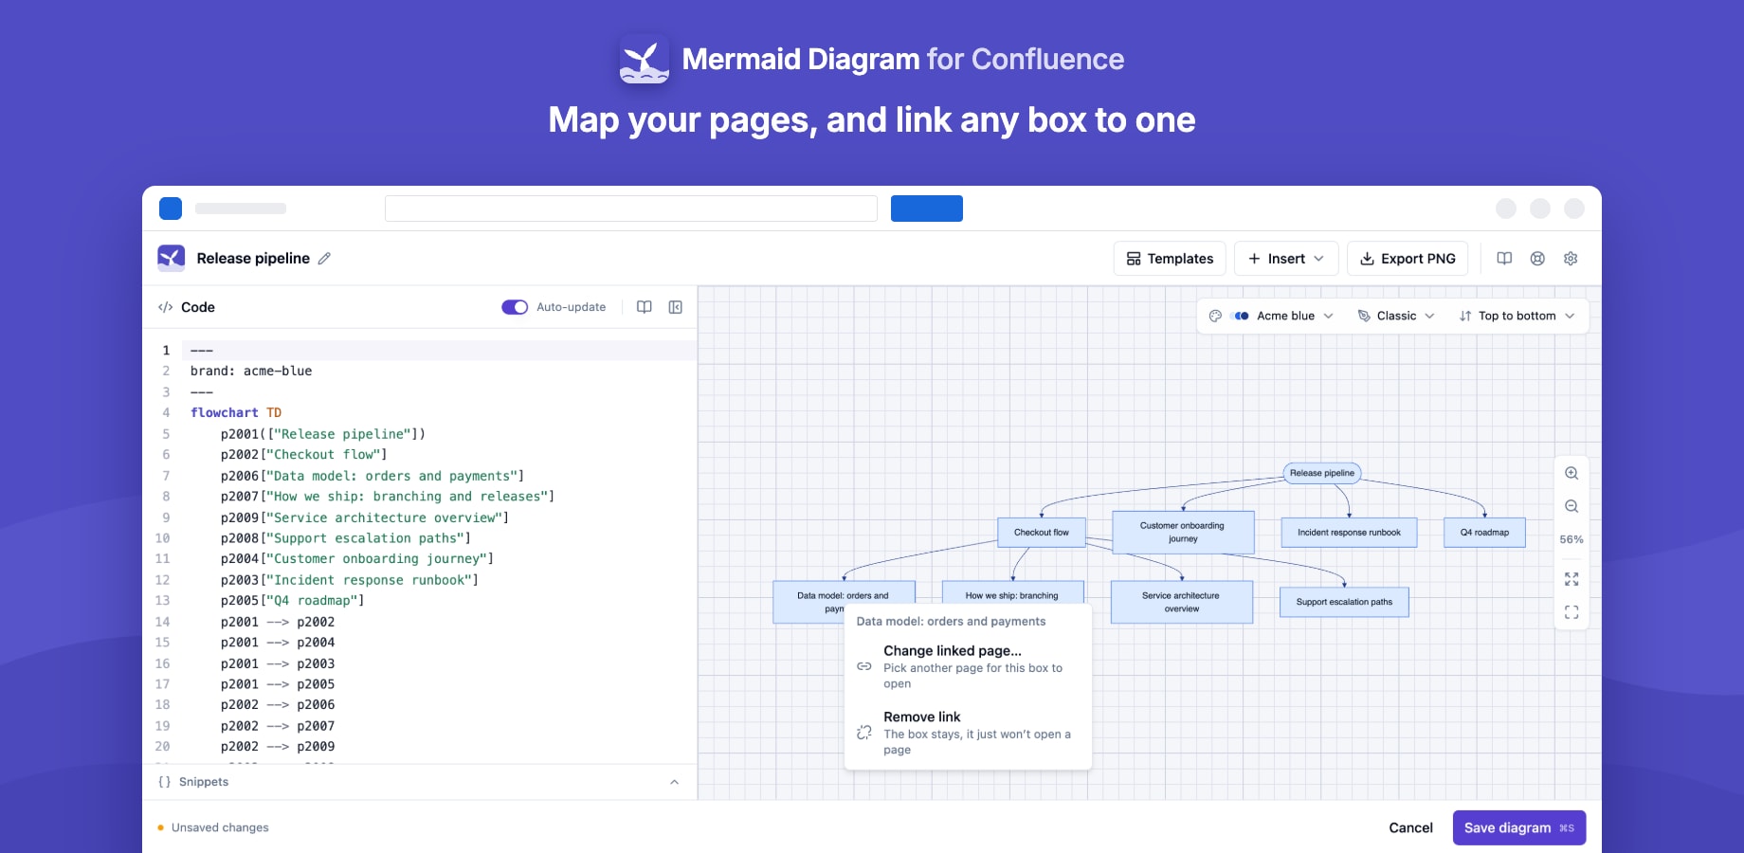Click the unlink icon beside Remove link
Image resolution: width=1744 pixels, height=853 pixels.
pyautogui.click(x=864, y=733)
